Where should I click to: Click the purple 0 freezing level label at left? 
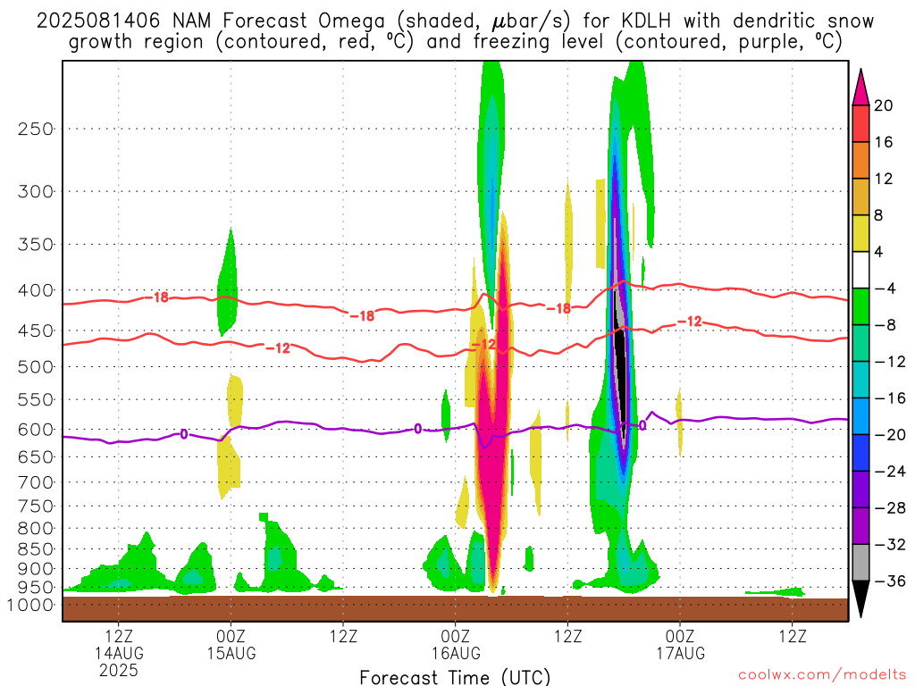pos(184,434)
